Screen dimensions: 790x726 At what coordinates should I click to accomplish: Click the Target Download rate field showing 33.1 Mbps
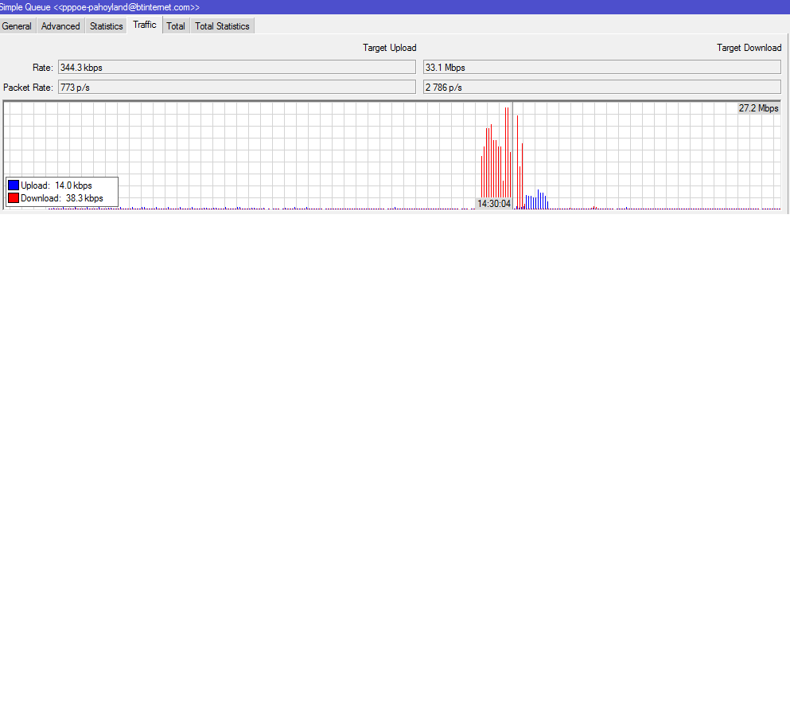[601, 68]
